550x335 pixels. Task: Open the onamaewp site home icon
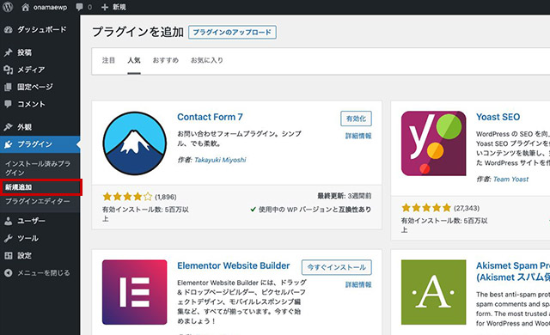(x=25, y=7)
